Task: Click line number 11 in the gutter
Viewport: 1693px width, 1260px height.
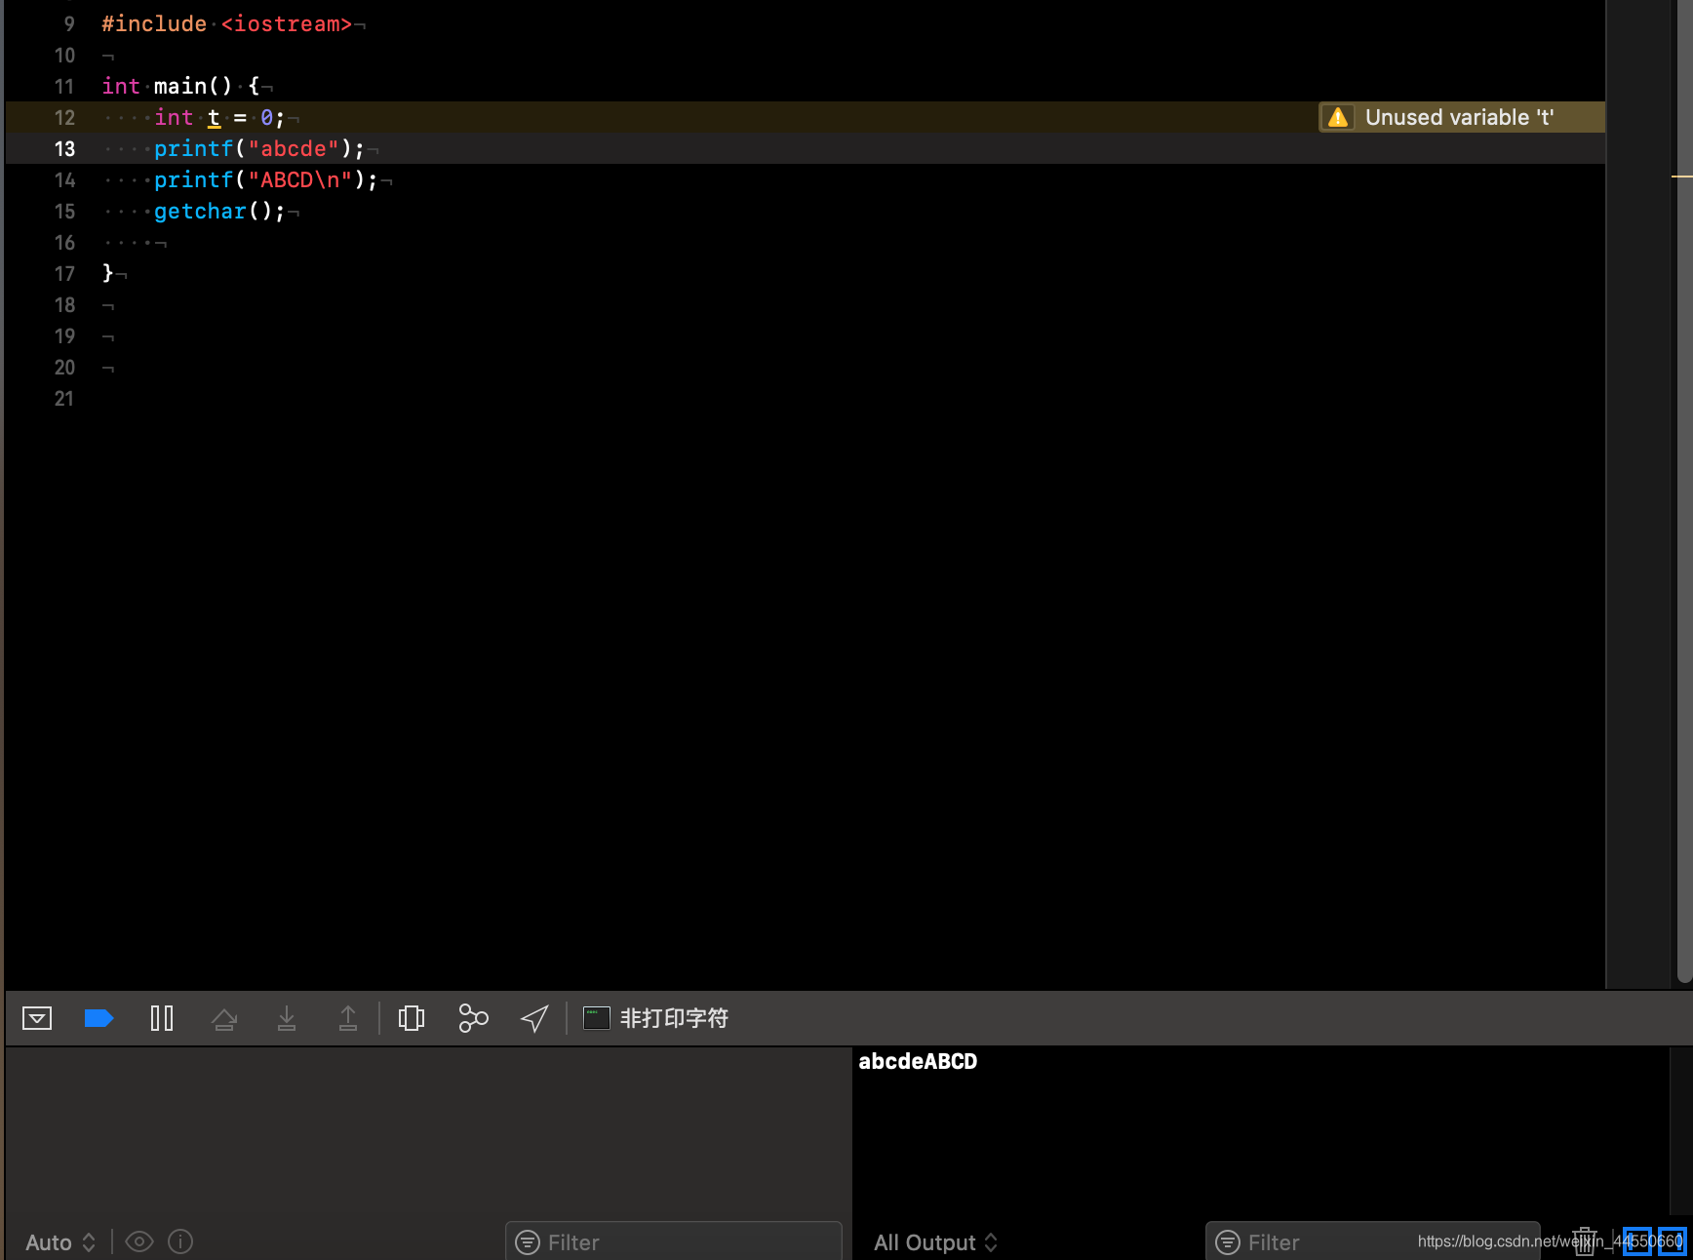Action: [64, 86]
